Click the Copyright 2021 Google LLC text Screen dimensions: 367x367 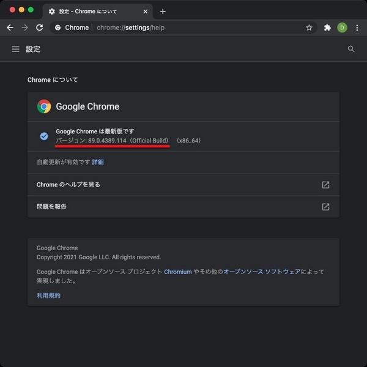click(x=98, y=258)
